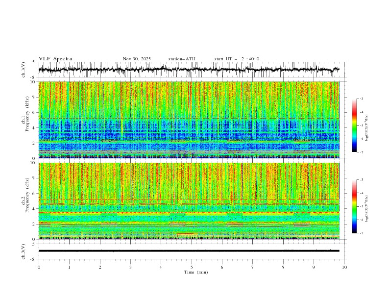This screenshot has height=300, width=388.
Task: Click the "start UT = 2 :40: 0" label
Action: coord(237,59)
